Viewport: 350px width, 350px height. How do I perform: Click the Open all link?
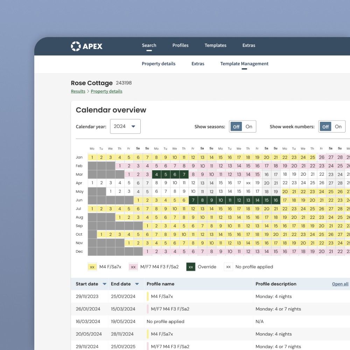340,284
